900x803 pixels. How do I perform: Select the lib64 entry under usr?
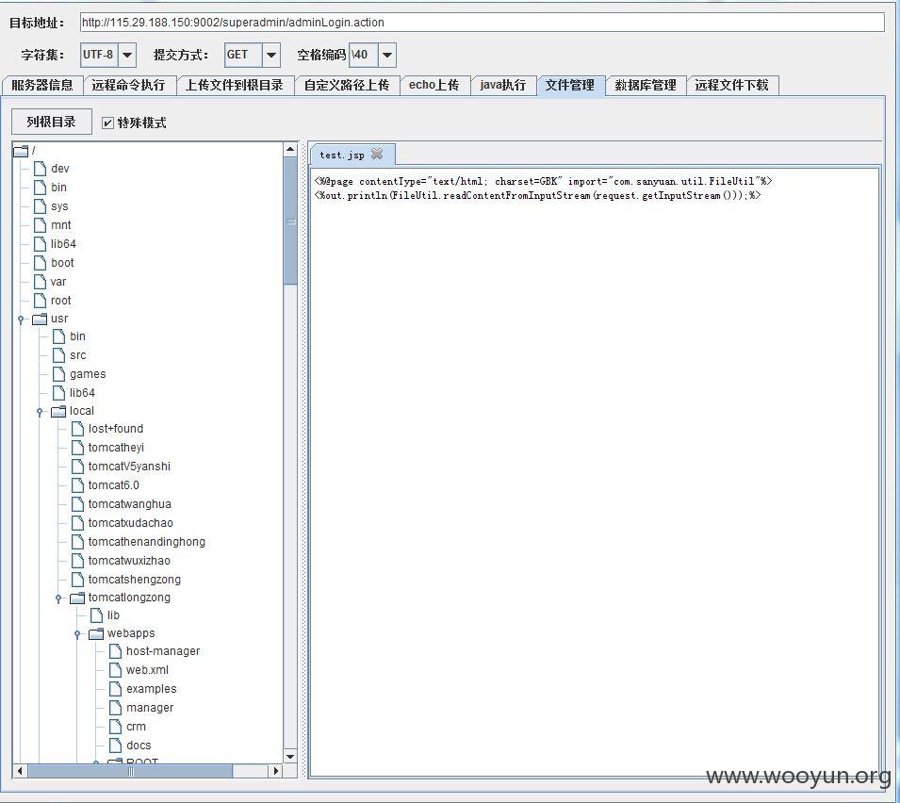coord(82,393)
